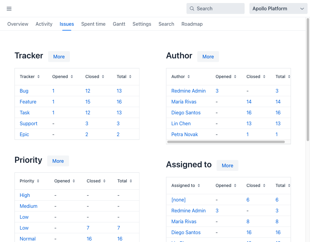Open María Rivas in Author table
310x242 pixels.
184,102
